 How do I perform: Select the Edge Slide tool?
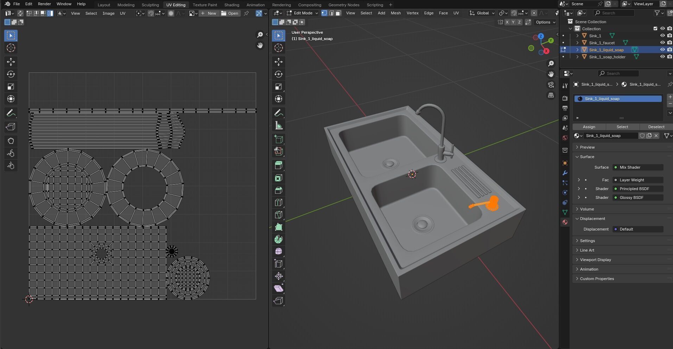(279, 264)
